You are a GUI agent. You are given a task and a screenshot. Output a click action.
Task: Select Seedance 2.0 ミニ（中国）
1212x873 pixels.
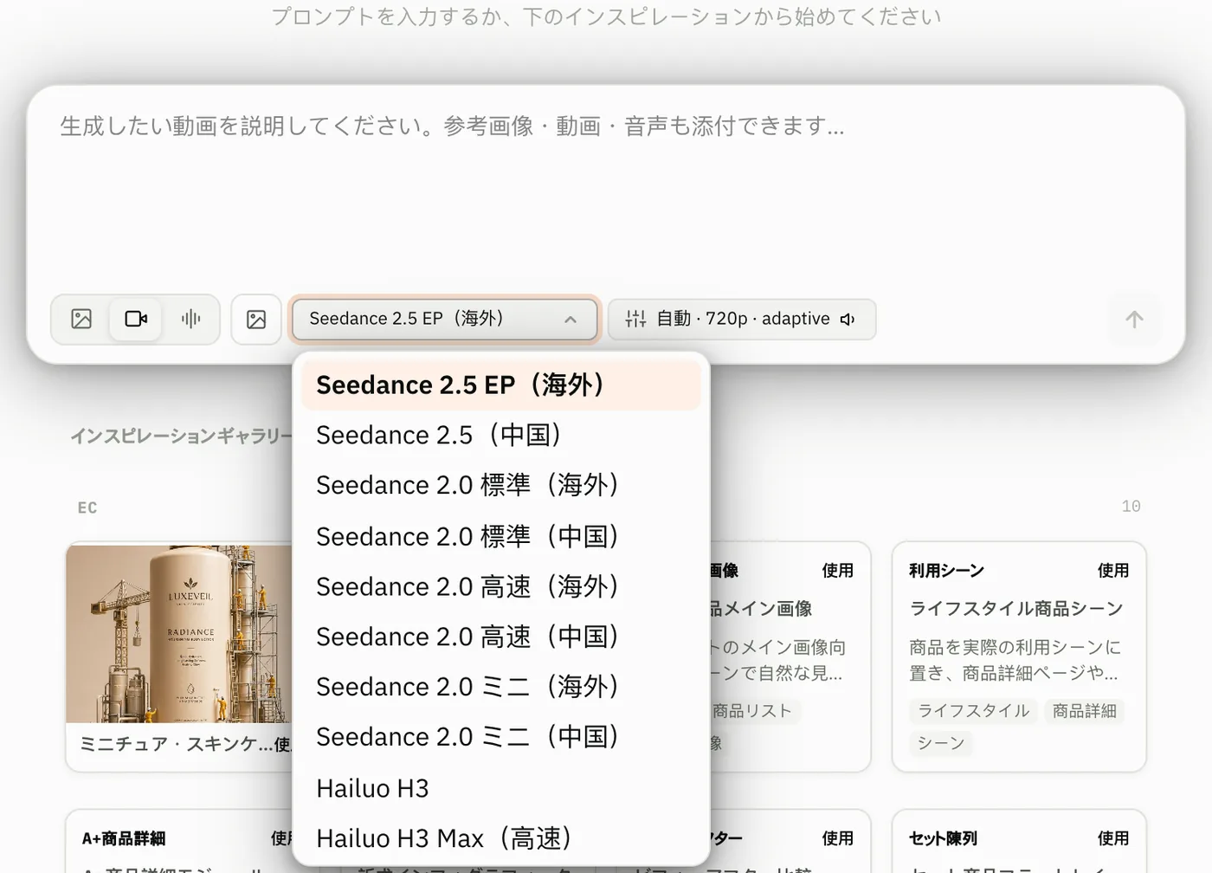tap(500, 737)
